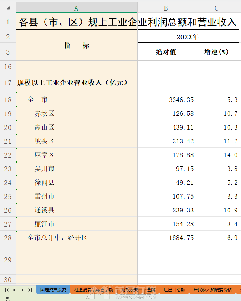Click the bottom-left status bar icon

pyautogui.click(x=8, y=299)
